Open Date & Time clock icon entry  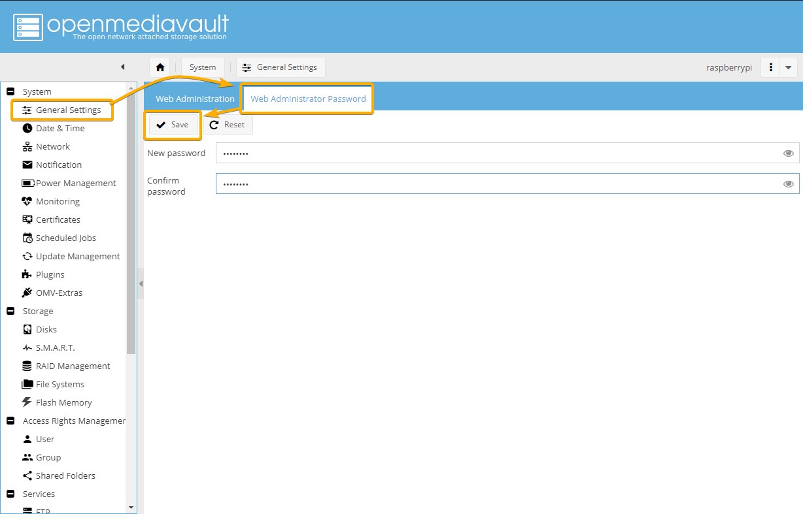60,129
